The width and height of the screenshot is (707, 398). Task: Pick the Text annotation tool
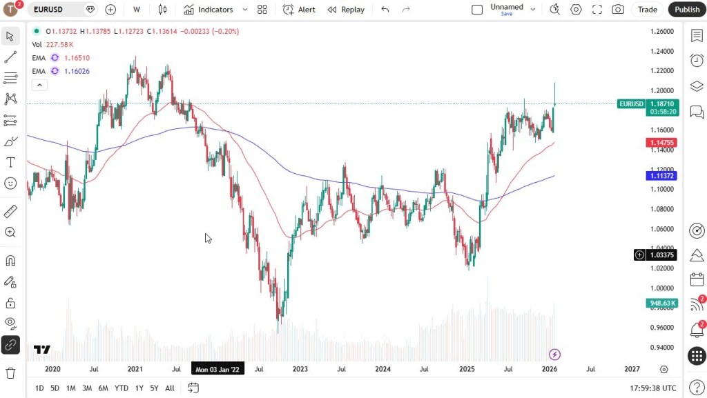[10, 162]
